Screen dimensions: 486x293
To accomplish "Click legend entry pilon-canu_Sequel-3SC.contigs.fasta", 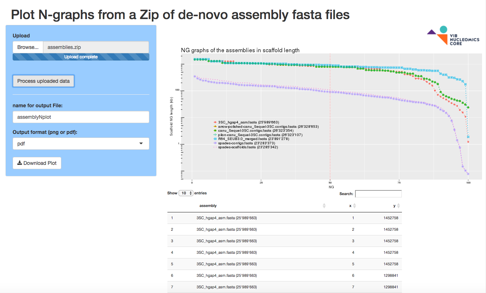I will click(260, 135).
